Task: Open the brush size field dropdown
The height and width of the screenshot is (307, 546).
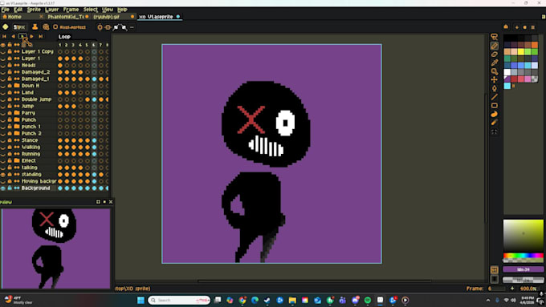Action: point(19,26)
